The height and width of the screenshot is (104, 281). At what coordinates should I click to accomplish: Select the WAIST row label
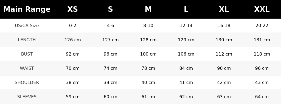tap(27, 68)
